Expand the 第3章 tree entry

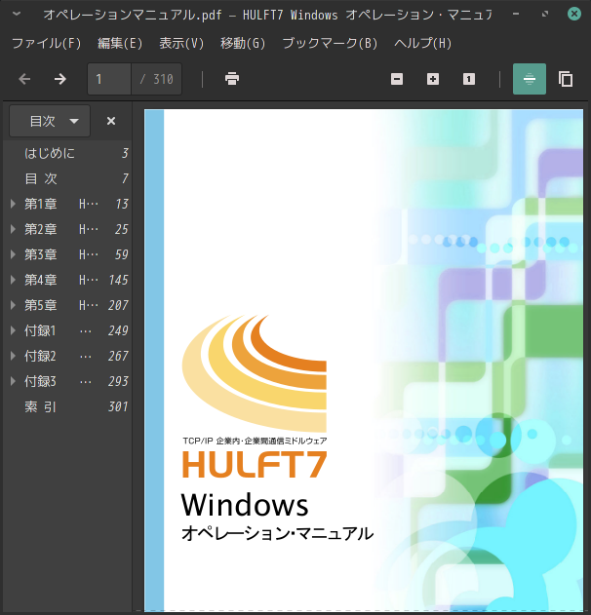point(13,254)
